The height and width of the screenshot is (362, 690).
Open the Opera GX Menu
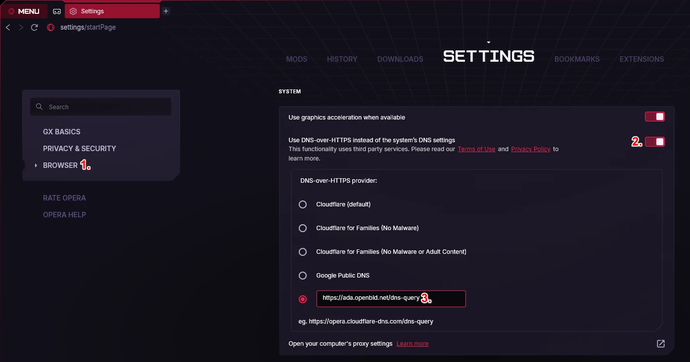click(x=24, y=11)
